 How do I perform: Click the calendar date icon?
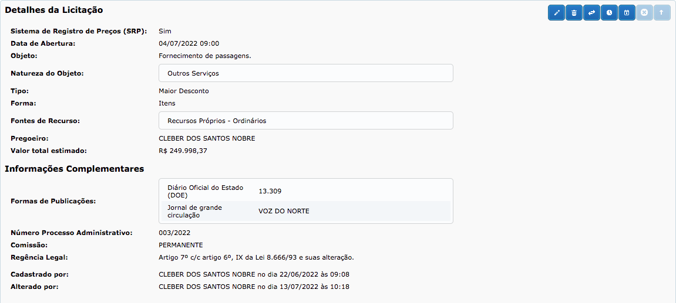[x=627, y=12]
